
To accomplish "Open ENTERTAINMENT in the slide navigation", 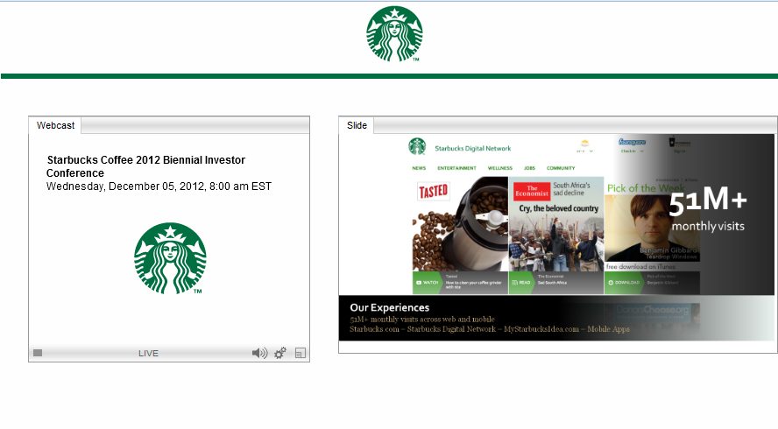I will click(x=456, y=168).
